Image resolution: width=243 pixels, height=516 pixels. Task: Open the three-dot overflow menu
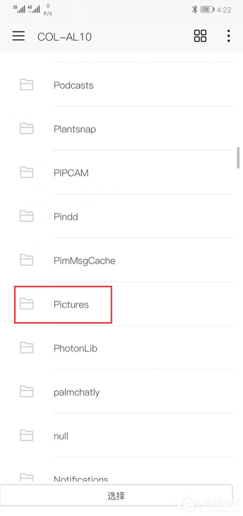[228, 36]
